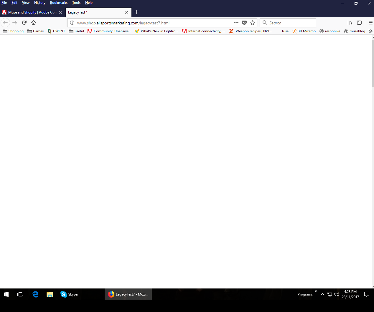Open the Bookmarks menu
The height and width of the screenshot is (312, 374).
click(x=59, y=3)
